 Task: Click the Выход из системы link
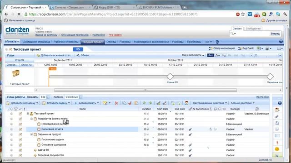click(x=46, y=35)
